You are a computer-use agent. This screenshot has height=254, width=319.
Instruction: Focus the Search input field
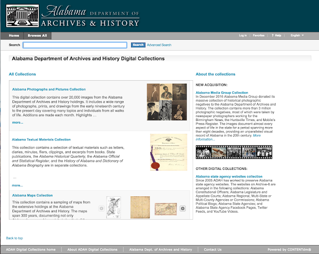pyautogui.click(x=75, y=45)
